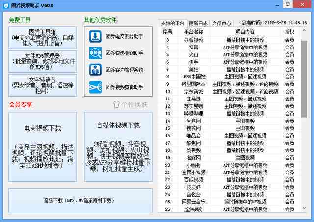Select the 皮皮虾 row
The image size is (314, 222).
pos(229,187)
